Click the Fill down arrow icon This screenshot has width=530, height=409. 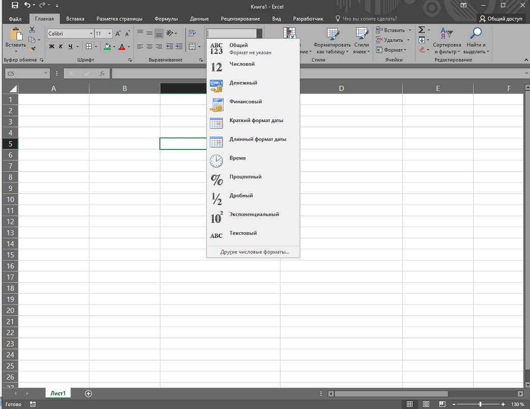click(421, 40)
